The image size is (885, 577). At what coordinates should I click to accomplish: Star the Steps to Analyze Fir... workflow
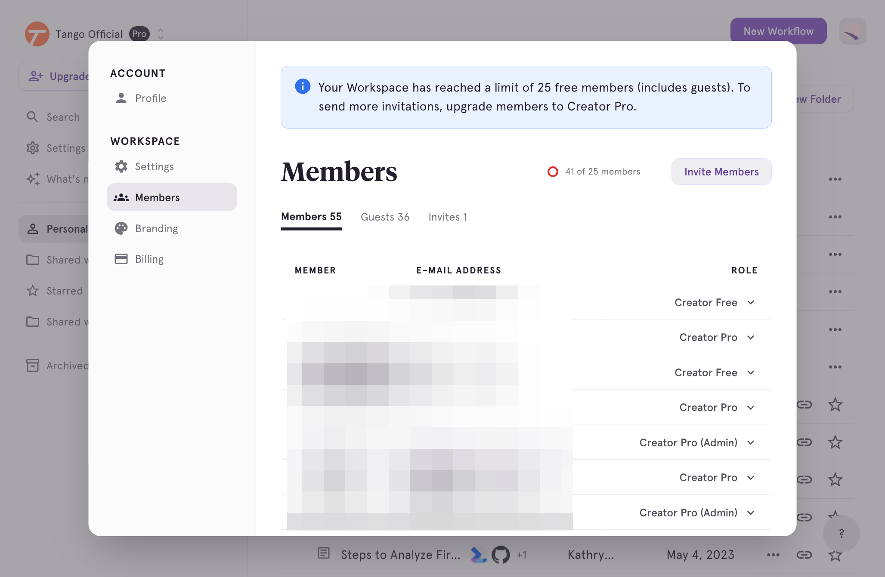(x=835, y=555)
